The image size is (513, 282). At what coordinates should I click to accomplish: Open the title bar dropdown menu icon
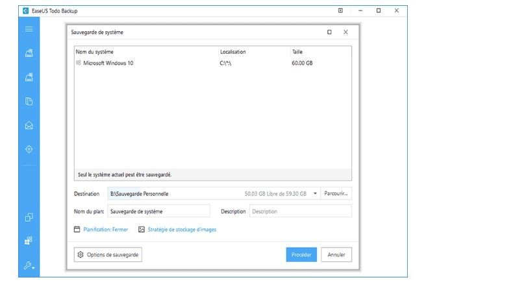(x=340, y=10)
